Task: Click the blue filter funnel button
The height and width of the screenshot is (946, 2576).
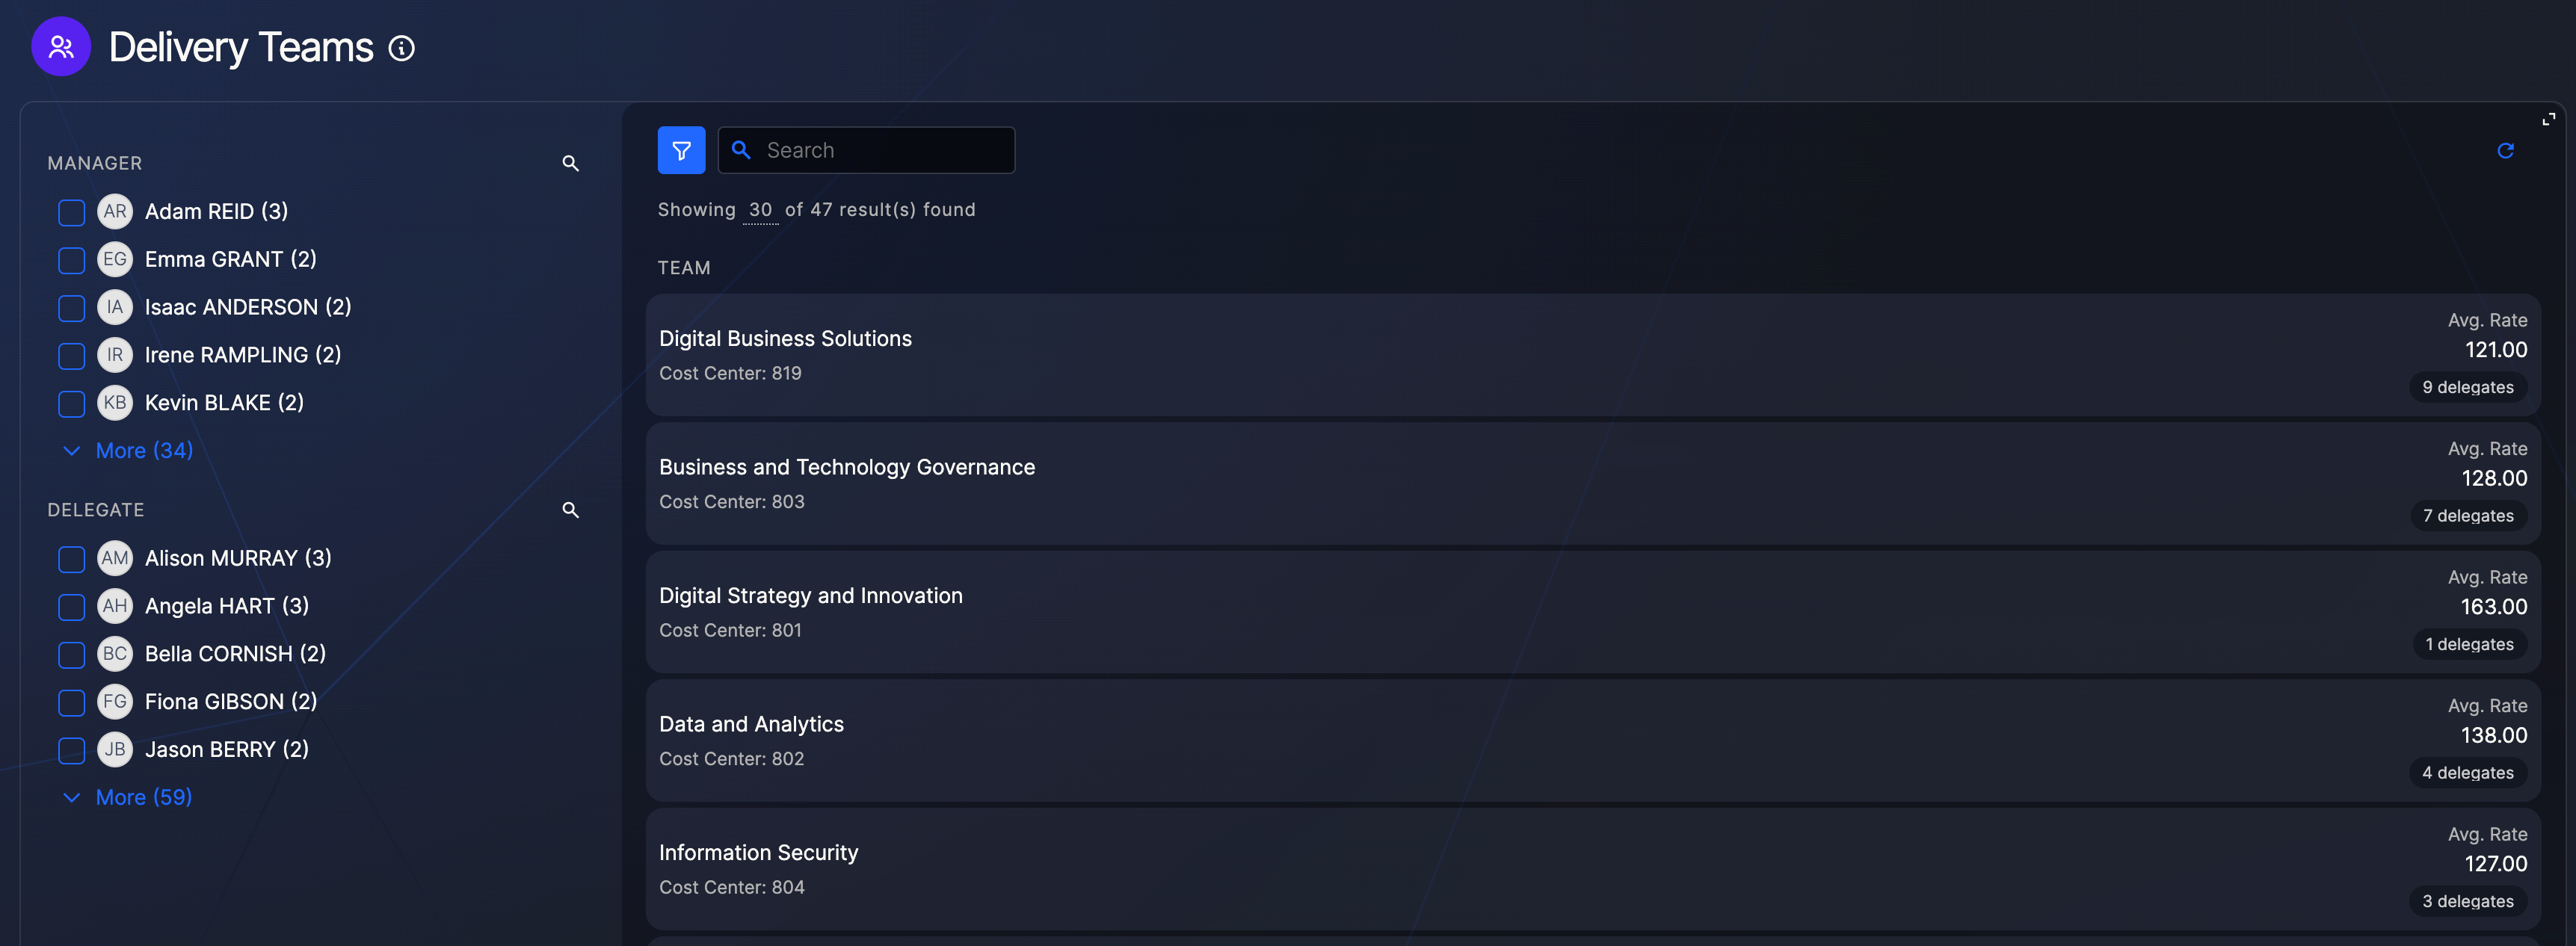Action: [x=681, y=150]
